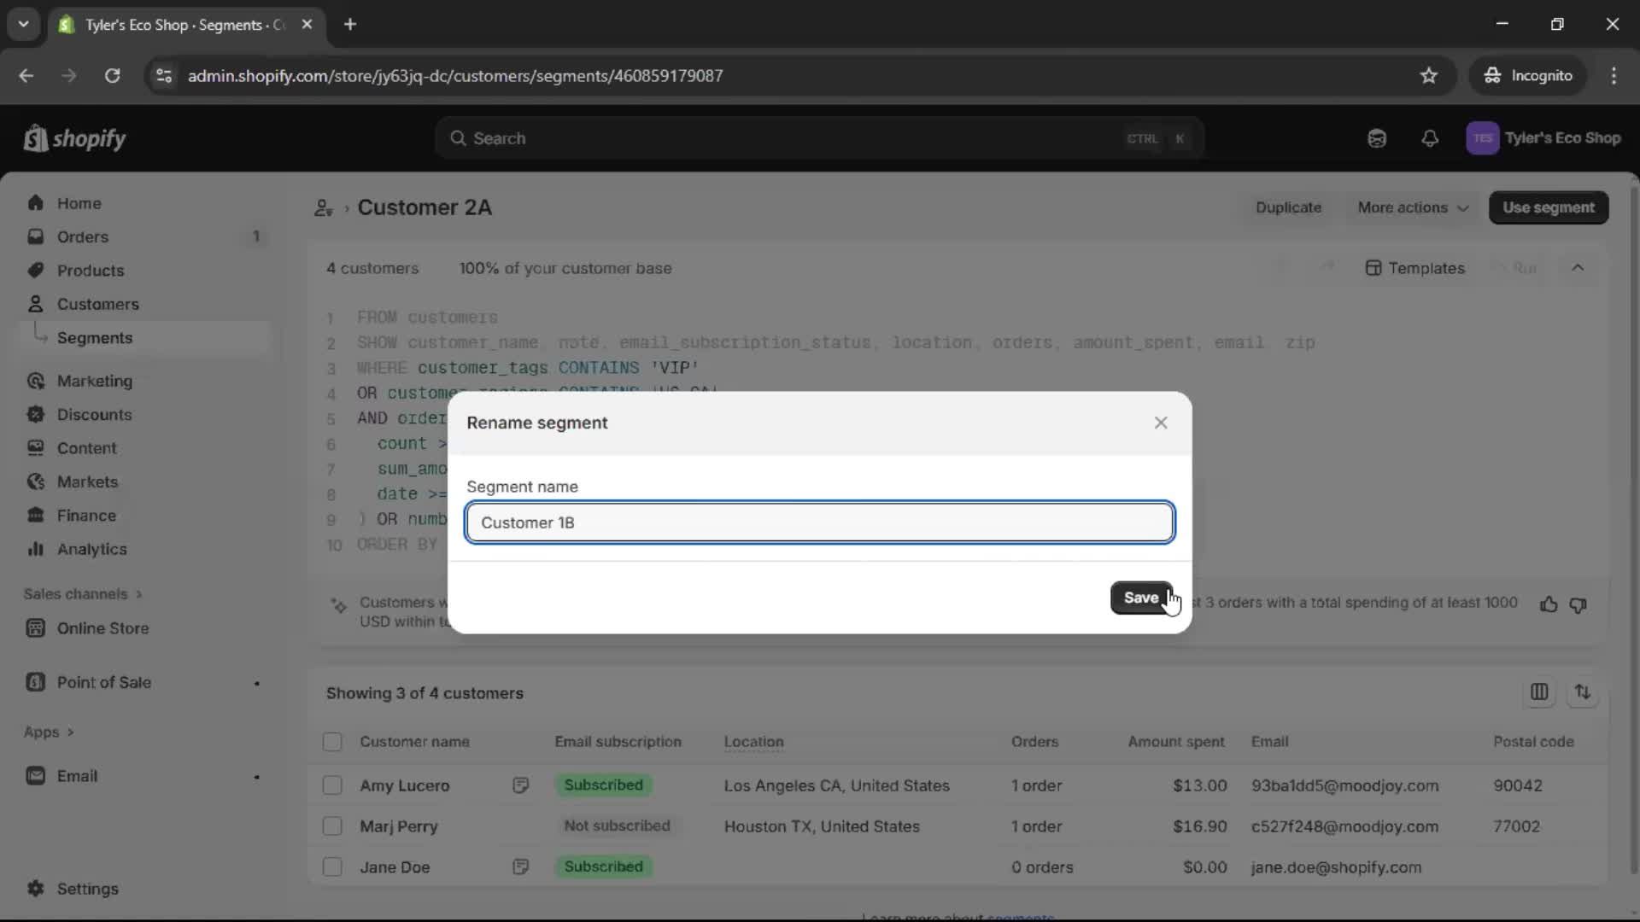This screenshot has height=922, width=1640.
Task: Click the Use segment button
Action: click(1548, 207)
